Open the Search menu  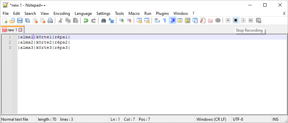click(x=30, y=14)
